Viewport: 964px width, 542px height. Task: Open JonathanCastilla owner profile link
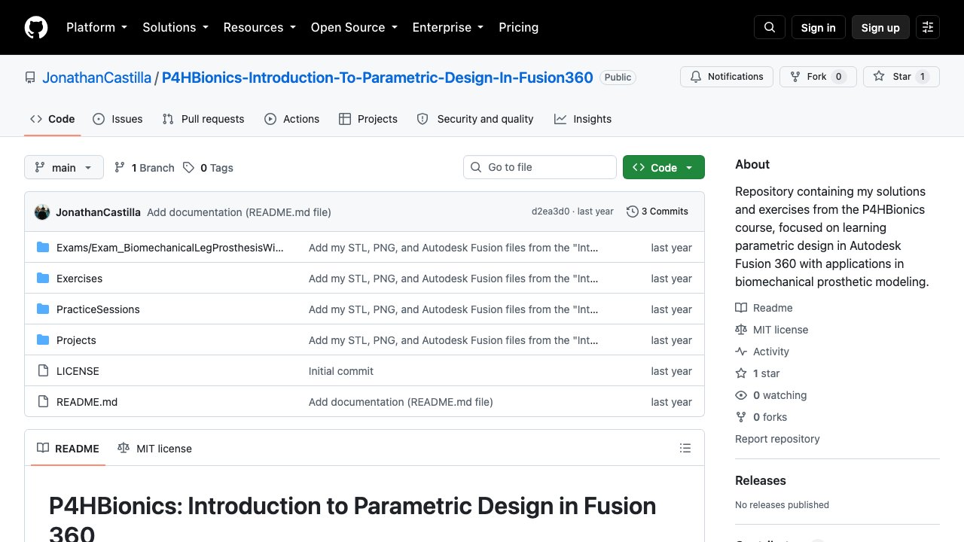coord(96,77)
